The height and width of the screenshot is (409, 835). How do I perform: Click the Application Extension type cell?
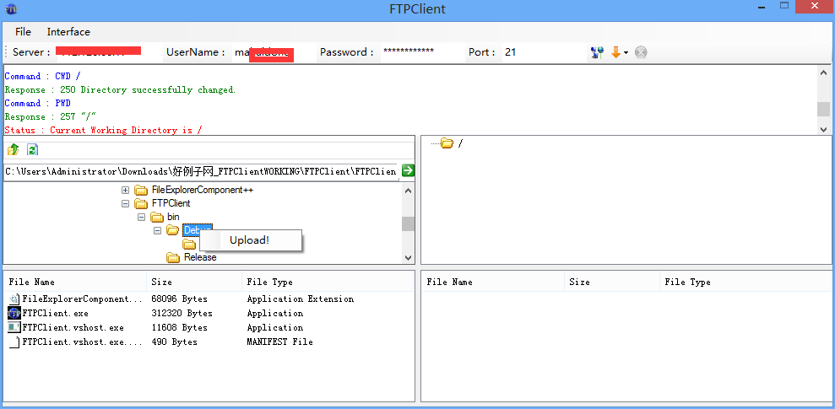[x=301, y=299]
